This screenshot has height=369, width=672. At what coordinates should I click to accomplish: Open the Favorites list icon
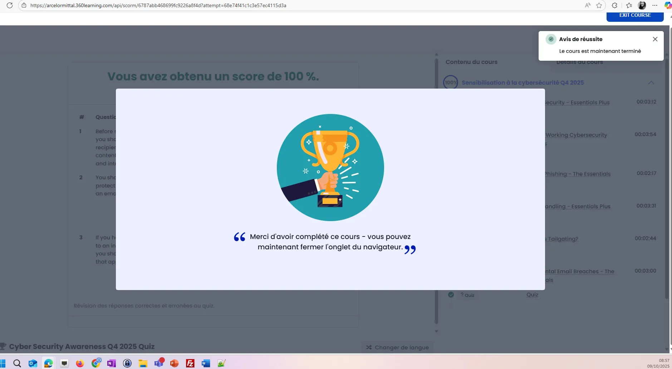coord(629,5)
